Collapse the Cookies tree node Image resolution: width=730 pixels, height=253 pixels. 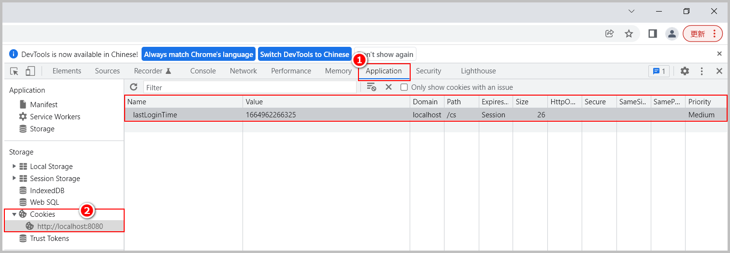(14, 214)
